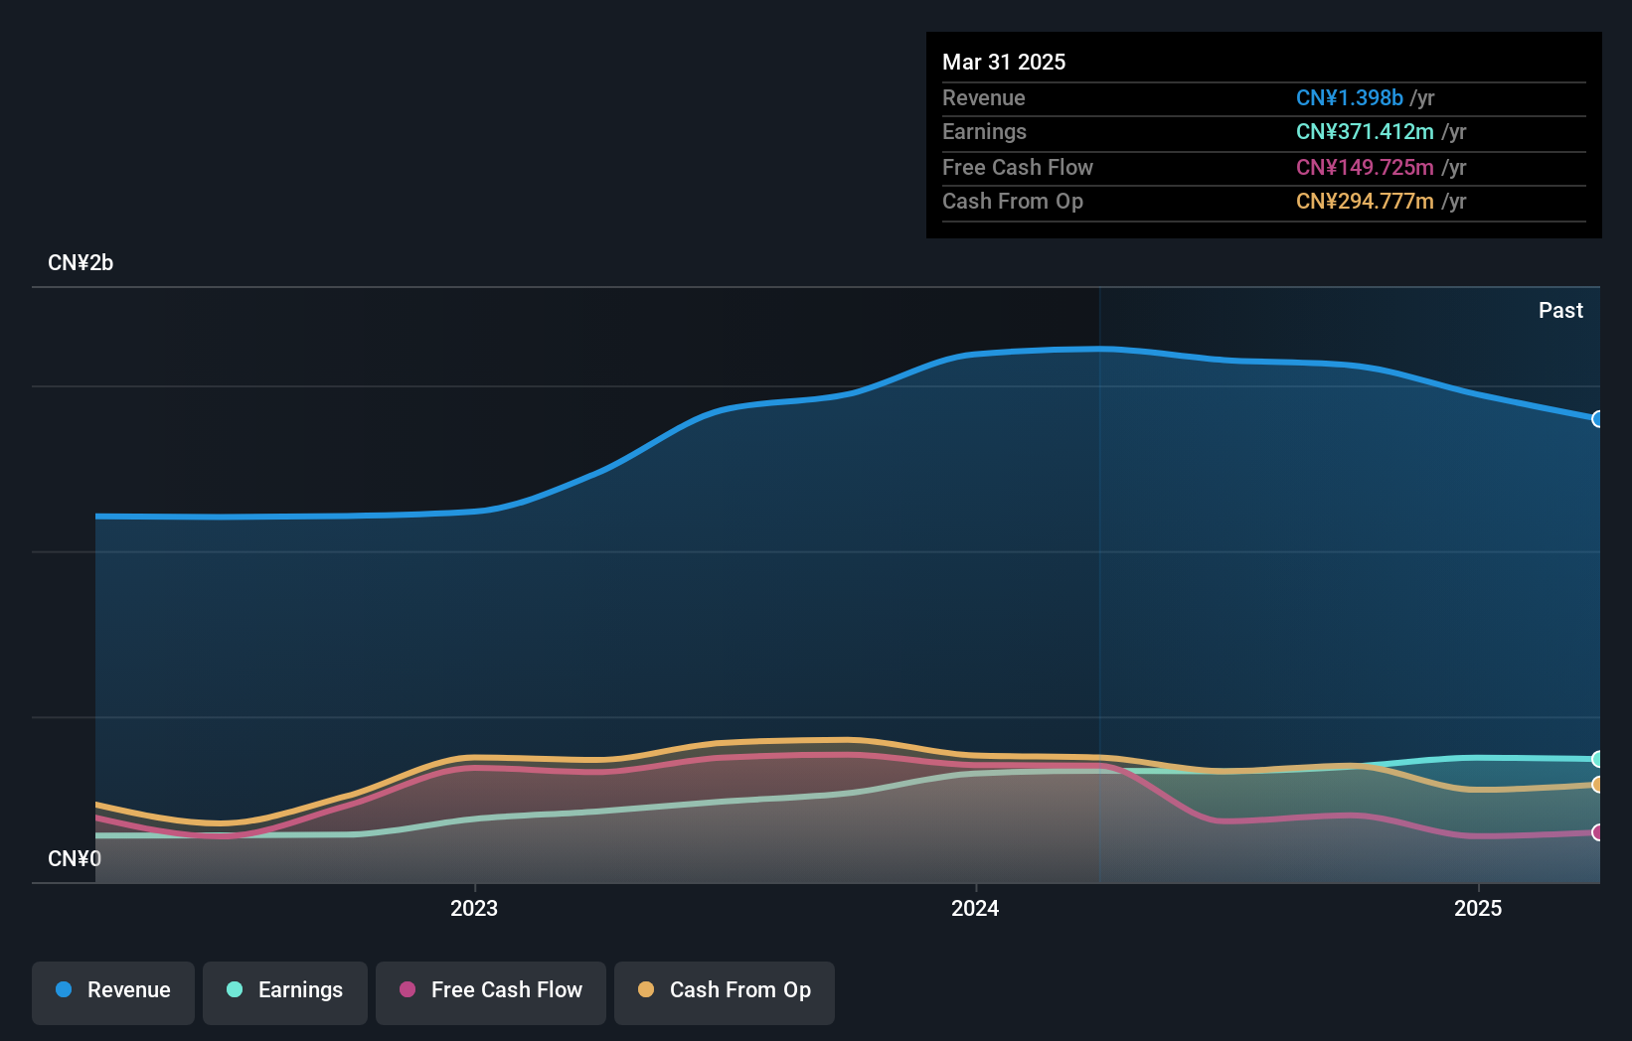Toggle the Revenue legend button
This screenshot has width=1632, height=1041.
pyautogui.click(x=113, y=992)
